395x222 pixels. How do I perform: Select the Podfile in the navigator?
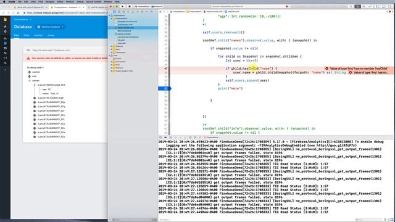(118, 59)
